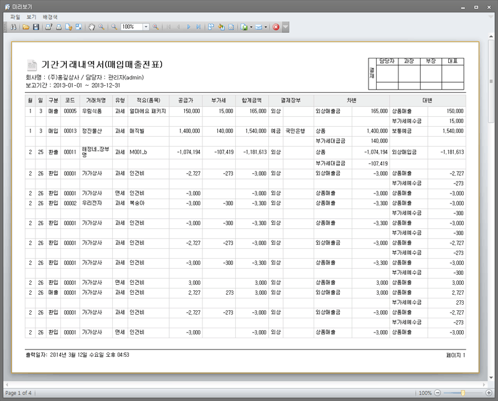Click the toolbar zoom in magnifier icon
Viewport: 498px width, 401px height.
pos(156,27)
